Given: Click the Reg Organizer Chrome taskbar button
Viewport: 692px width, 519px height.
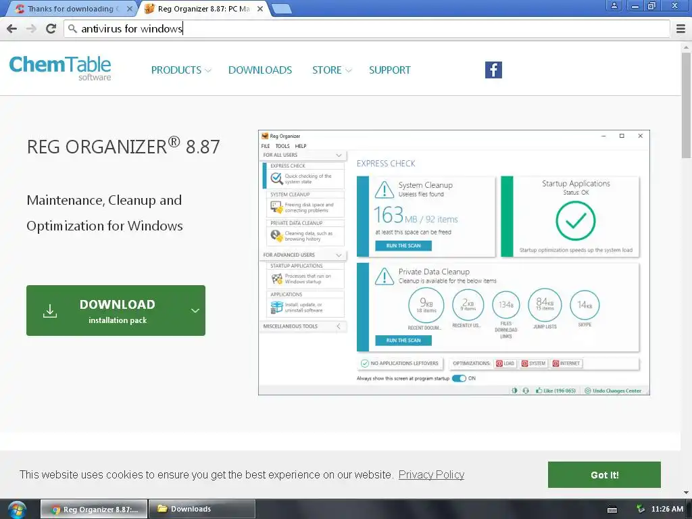Looking at the screenshot, I should [93, 510].
